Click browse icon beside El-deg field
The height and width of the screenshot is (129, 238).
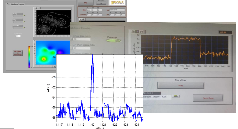[24, 22]
